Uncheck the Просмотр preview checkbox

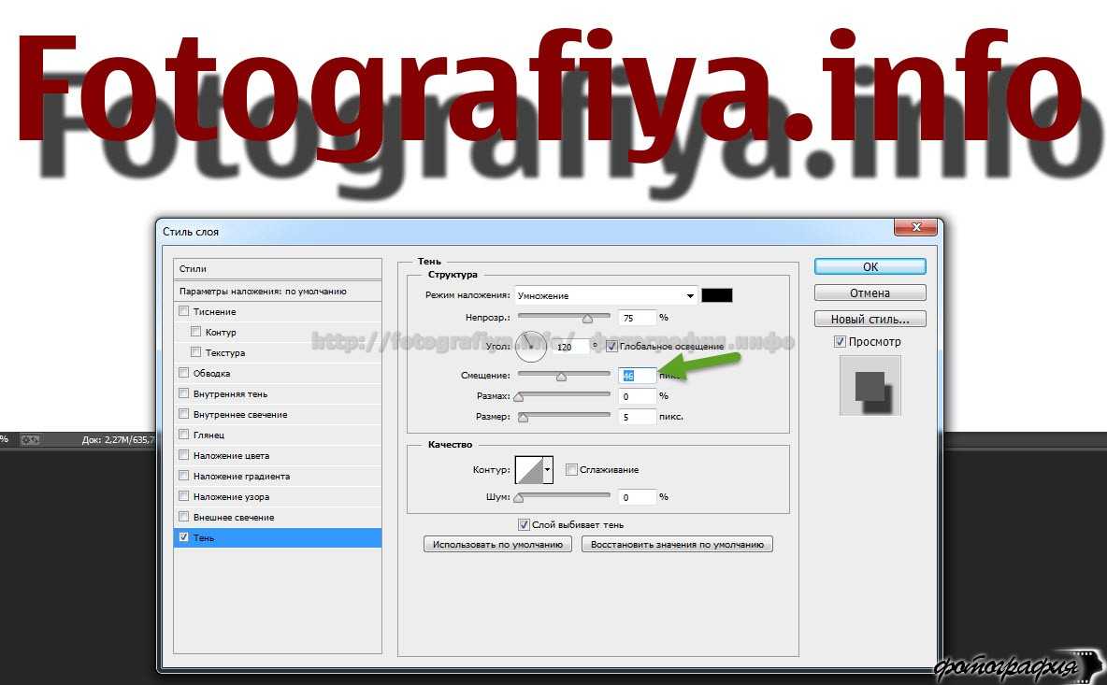(x=840, y=342)
